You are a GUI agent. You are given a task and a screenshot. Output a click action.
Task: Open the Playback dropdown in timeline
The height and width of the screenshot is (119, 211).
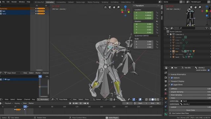pyautogui.click(x=9, y=103)
